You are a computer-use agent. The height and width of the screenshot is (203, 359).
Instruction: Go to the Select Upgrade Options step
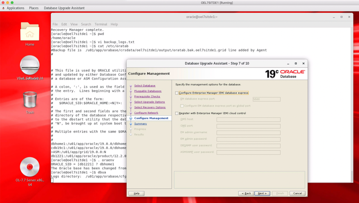click(149, 102)
